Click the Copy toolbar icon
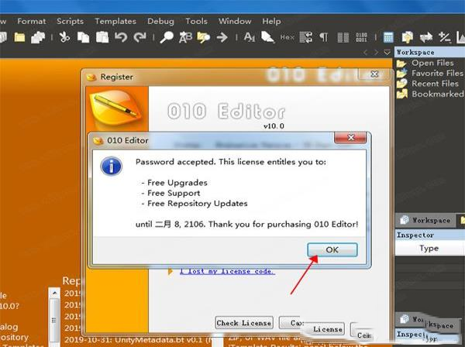Viewport: 465px width, 347px height. coord(83,37)
